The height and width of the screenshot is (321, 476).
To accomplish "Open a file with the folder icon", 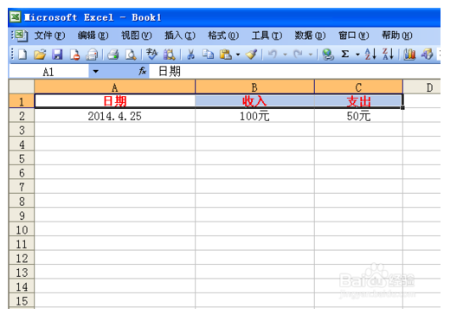I will [x=40, y=55].
